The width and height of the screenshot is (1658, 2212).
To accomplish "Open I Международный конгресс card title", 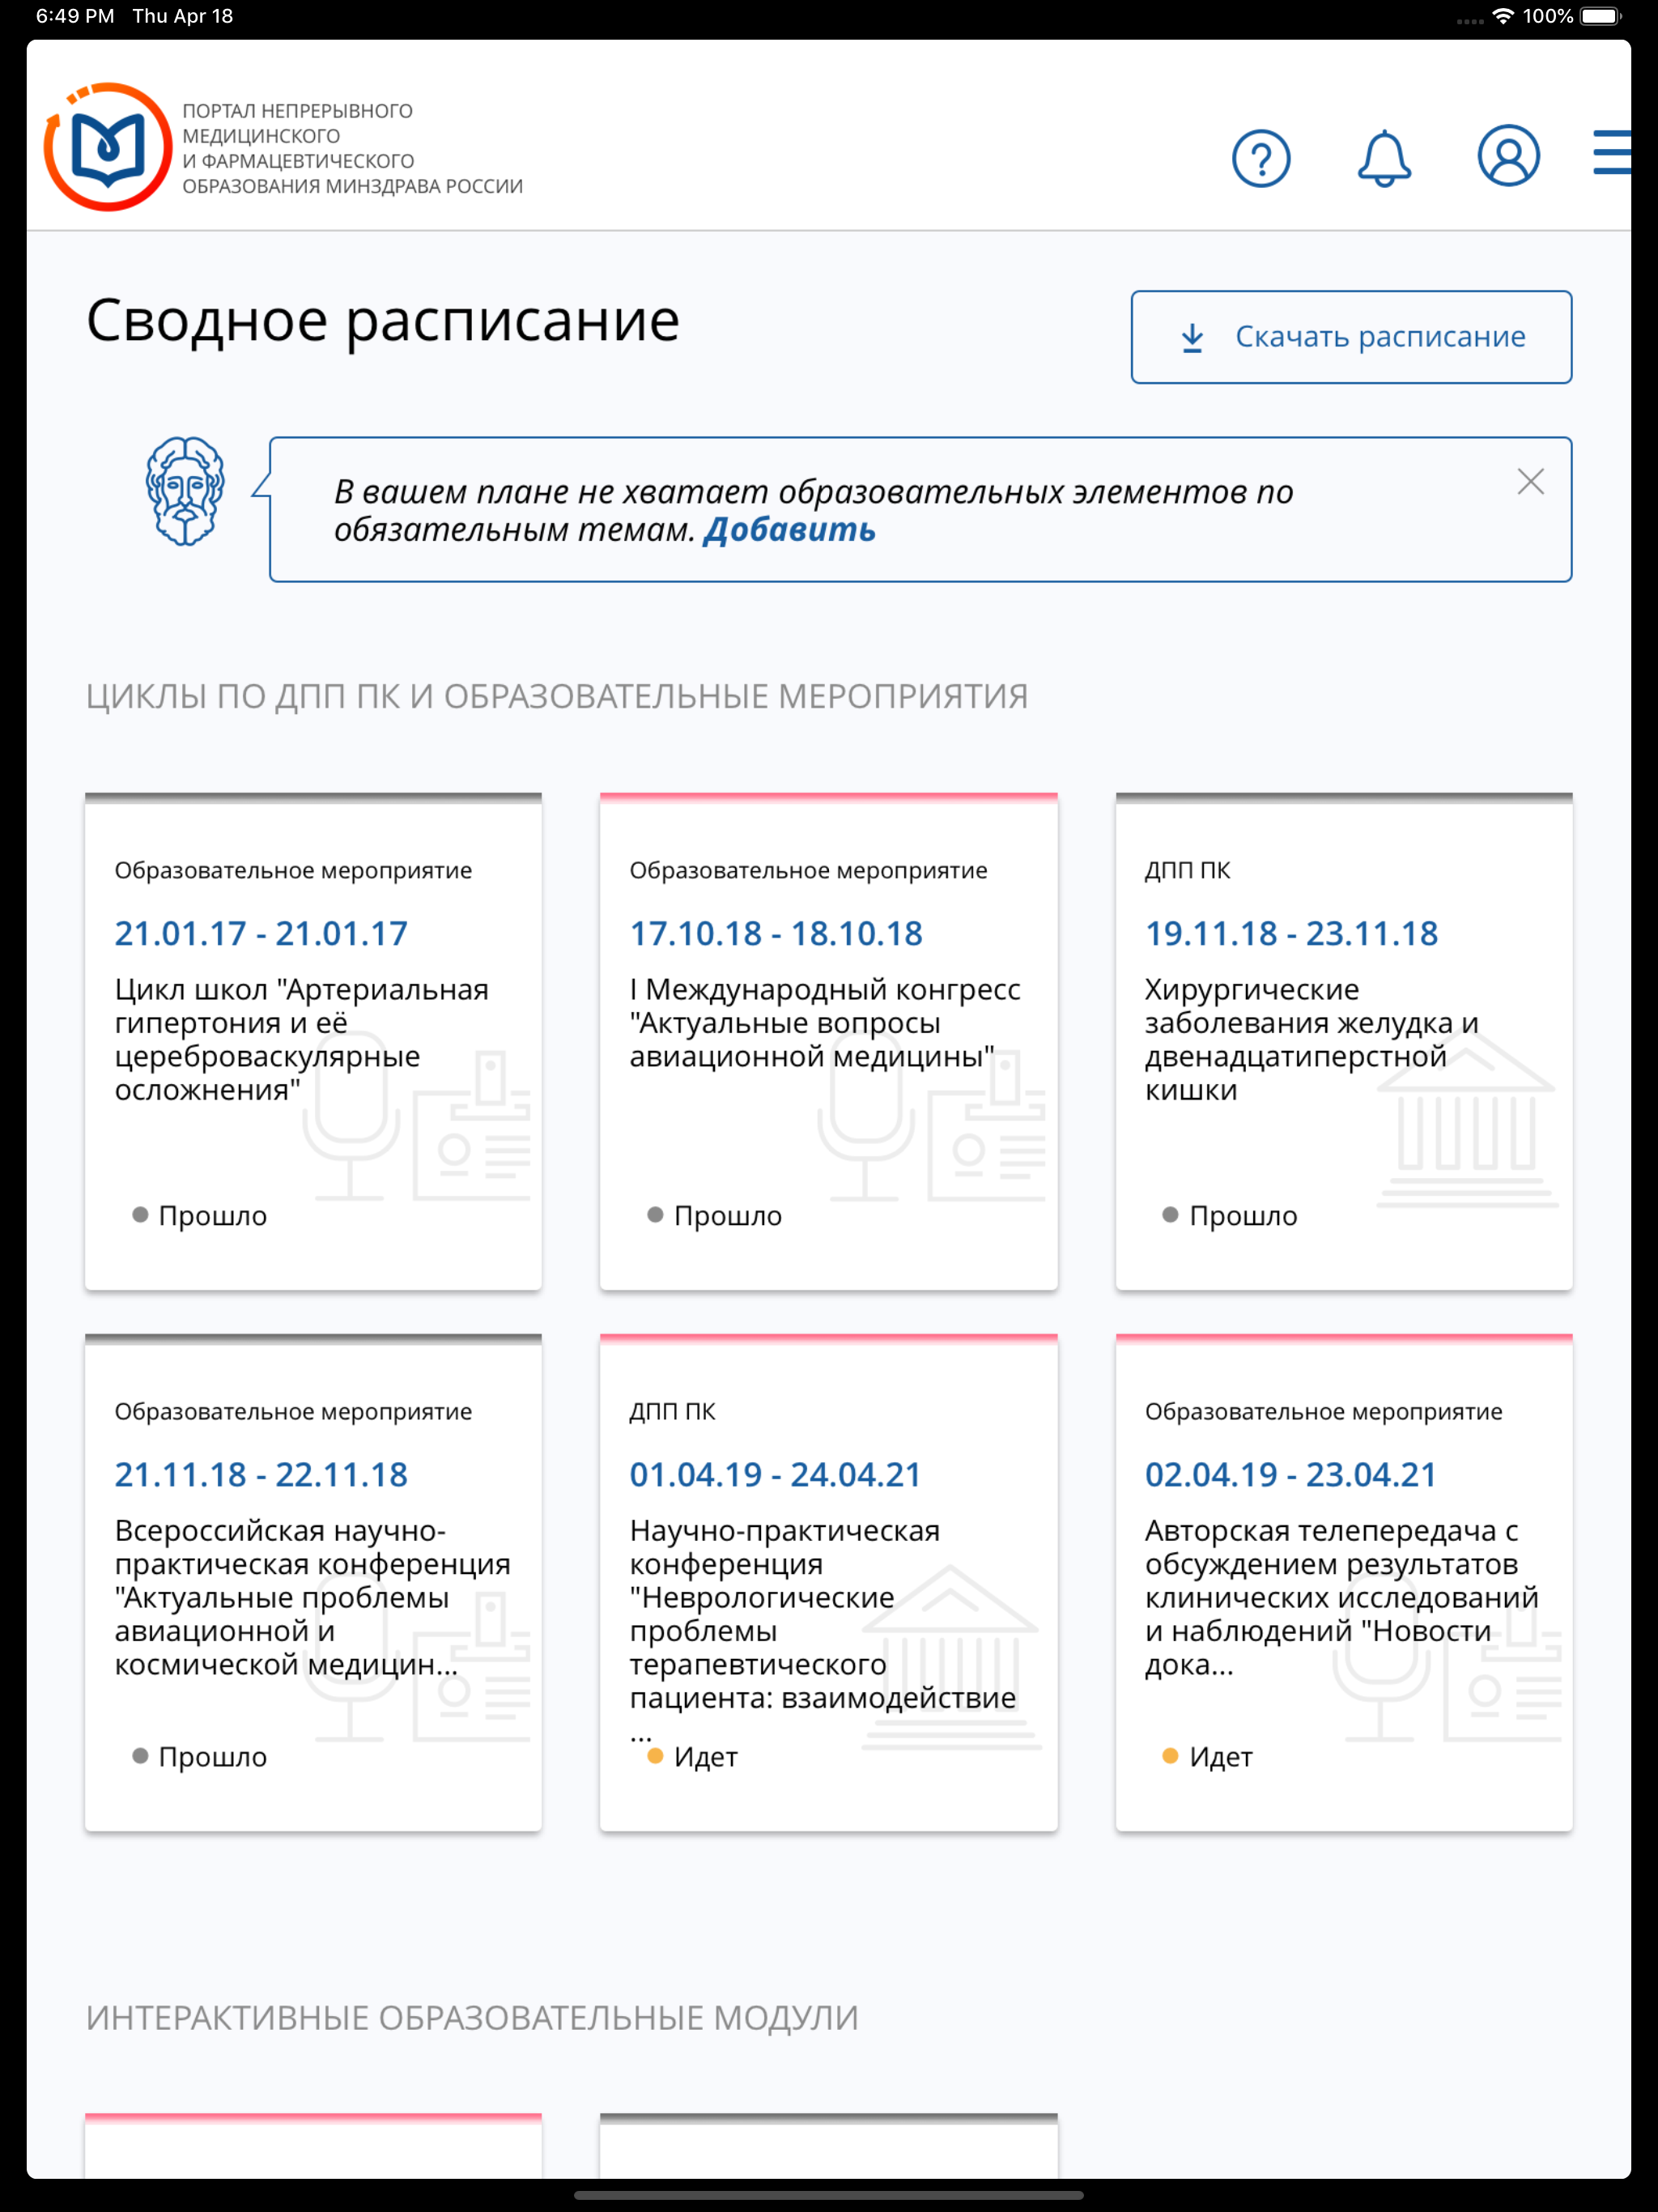I will pos(825,1022).
